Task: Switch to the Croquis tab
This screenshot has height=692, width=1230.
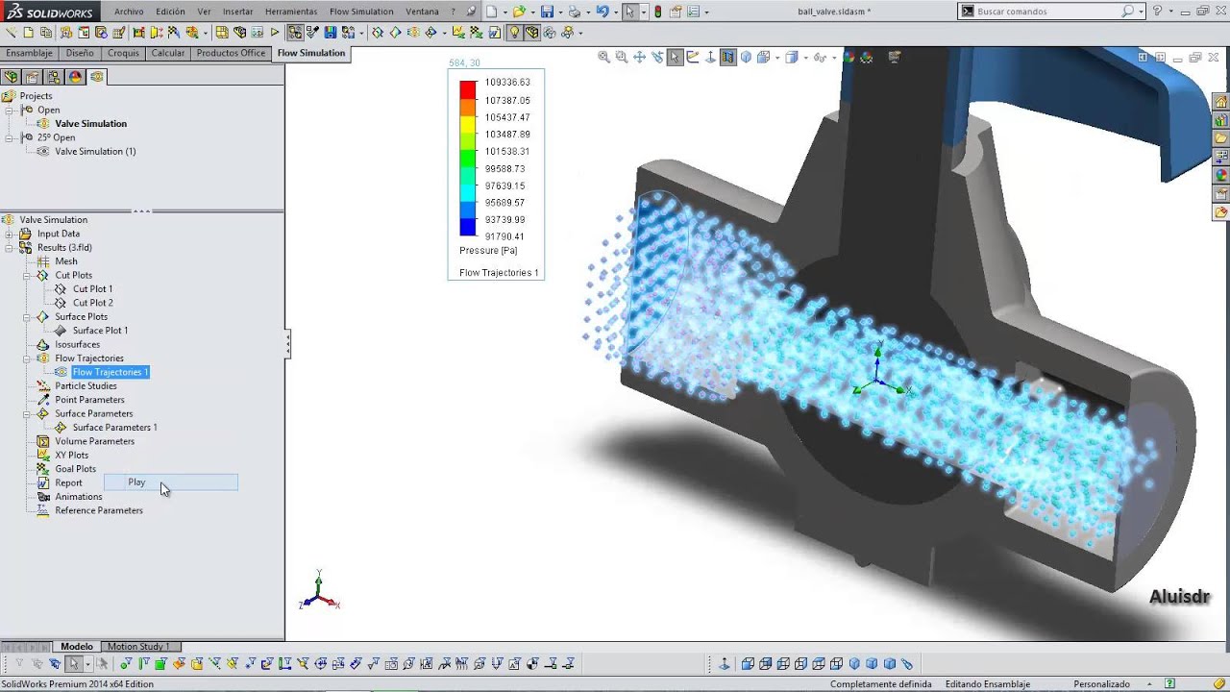Action: click(x=124, y=53)
